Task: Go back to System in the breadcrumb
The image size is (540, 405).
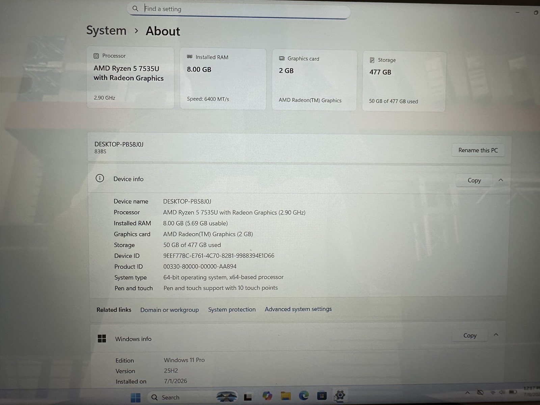Action: click(106, 30)
